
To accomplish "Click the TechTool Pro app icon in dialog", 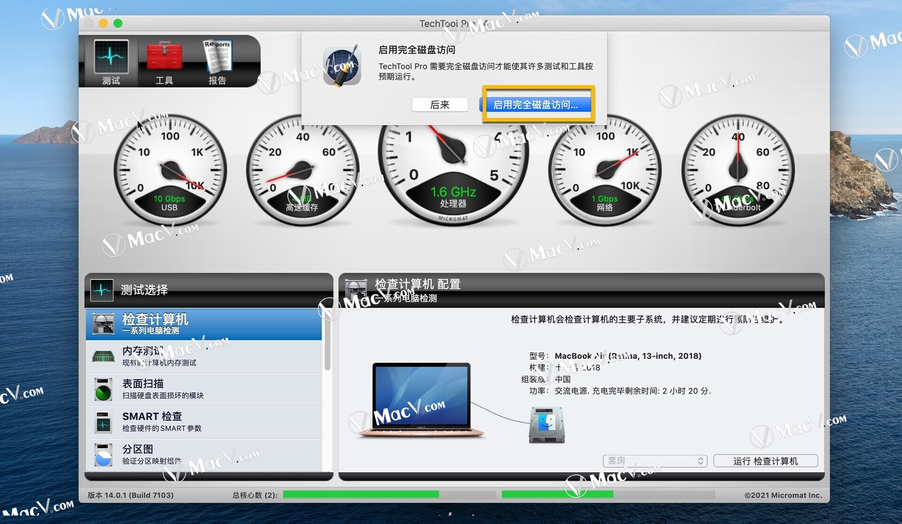I will pyautogui.click(x=342, y=66).
